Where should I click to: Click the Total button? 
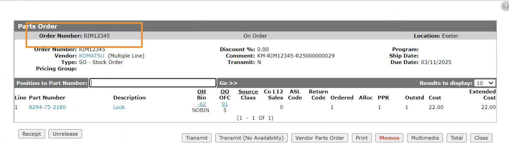click(x=457, y=138)
